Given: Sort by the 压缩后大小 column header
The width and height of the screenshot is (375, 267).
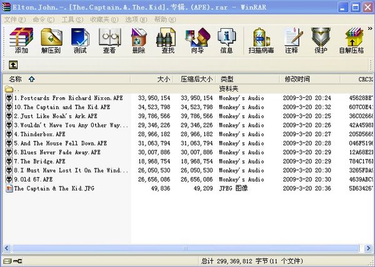Looking at the screenshot, I should (x=194, y=79).
